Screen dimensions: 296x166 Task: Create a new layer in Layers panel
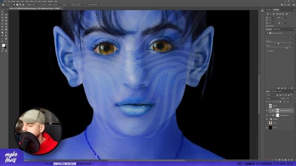point(289,160)
